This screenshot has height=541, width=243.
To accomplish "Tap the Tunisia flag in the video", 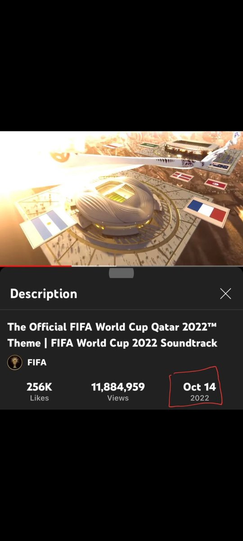I will (x=216, y=183).
